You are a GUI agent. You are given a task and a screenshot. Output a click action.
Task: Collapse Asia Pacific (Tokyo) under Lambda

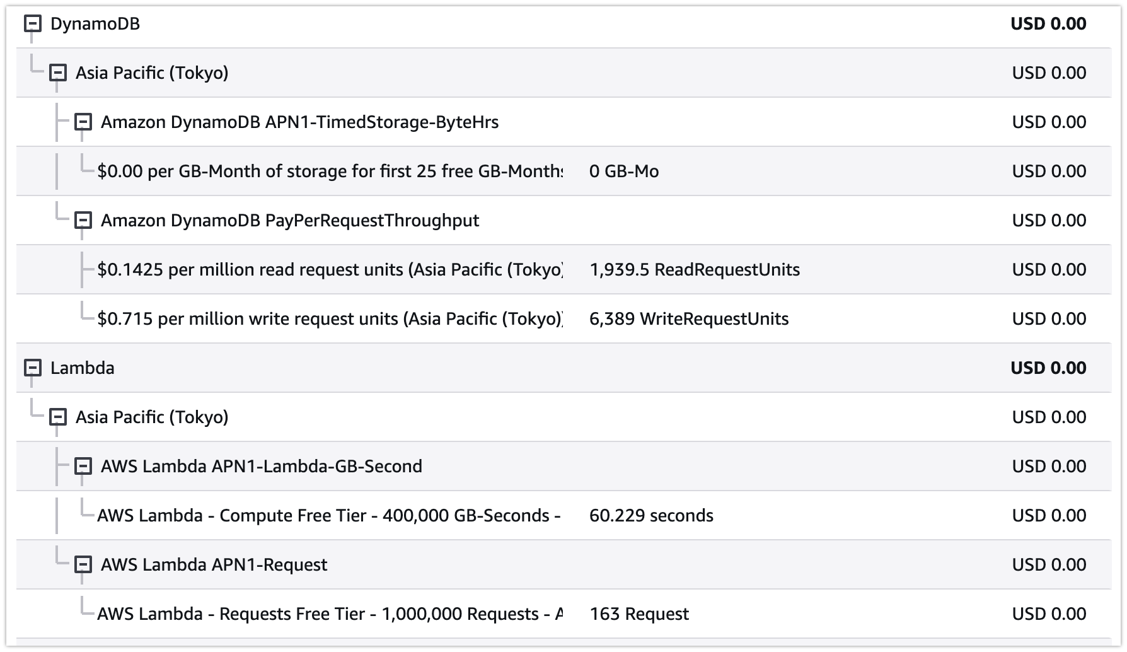point(57,417)
